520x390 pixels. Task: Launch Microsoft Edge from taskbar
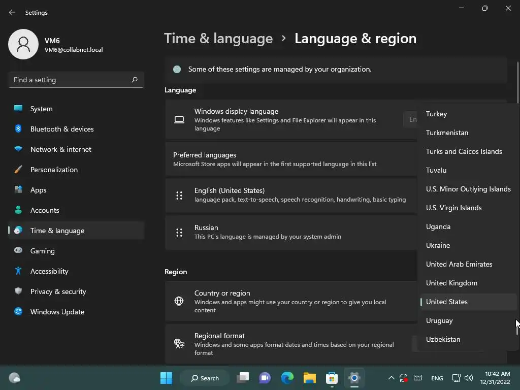(287, 378)
